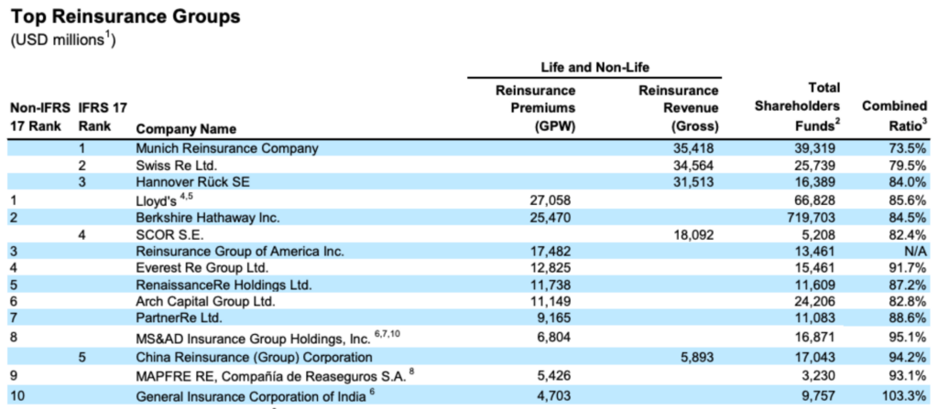Click the 'Life and Non-Life' header

click(594, 68)
